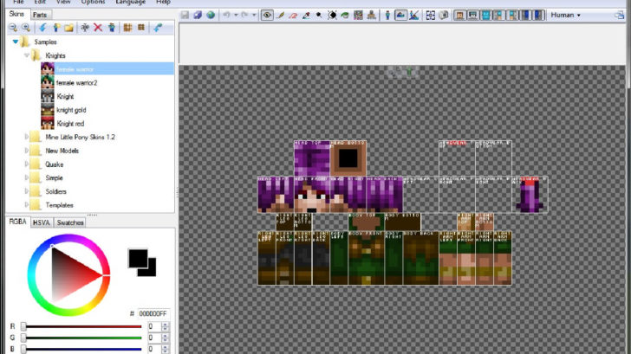
Task: Select the Camera (eye) tool
Action: pos(267,16)
